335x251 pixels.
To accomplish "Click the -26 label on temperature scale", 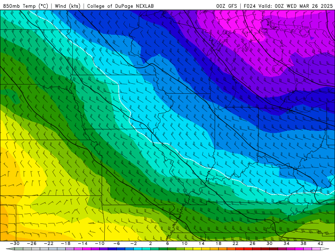I will 32,243.
